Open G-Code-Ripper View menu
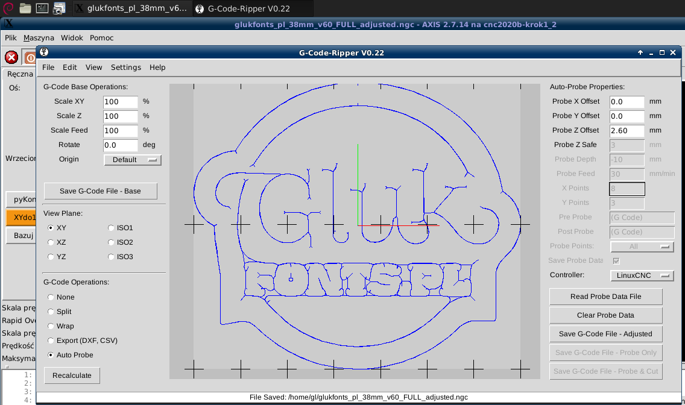Screen dimensions: 685x405 click(x=93, y=67)
